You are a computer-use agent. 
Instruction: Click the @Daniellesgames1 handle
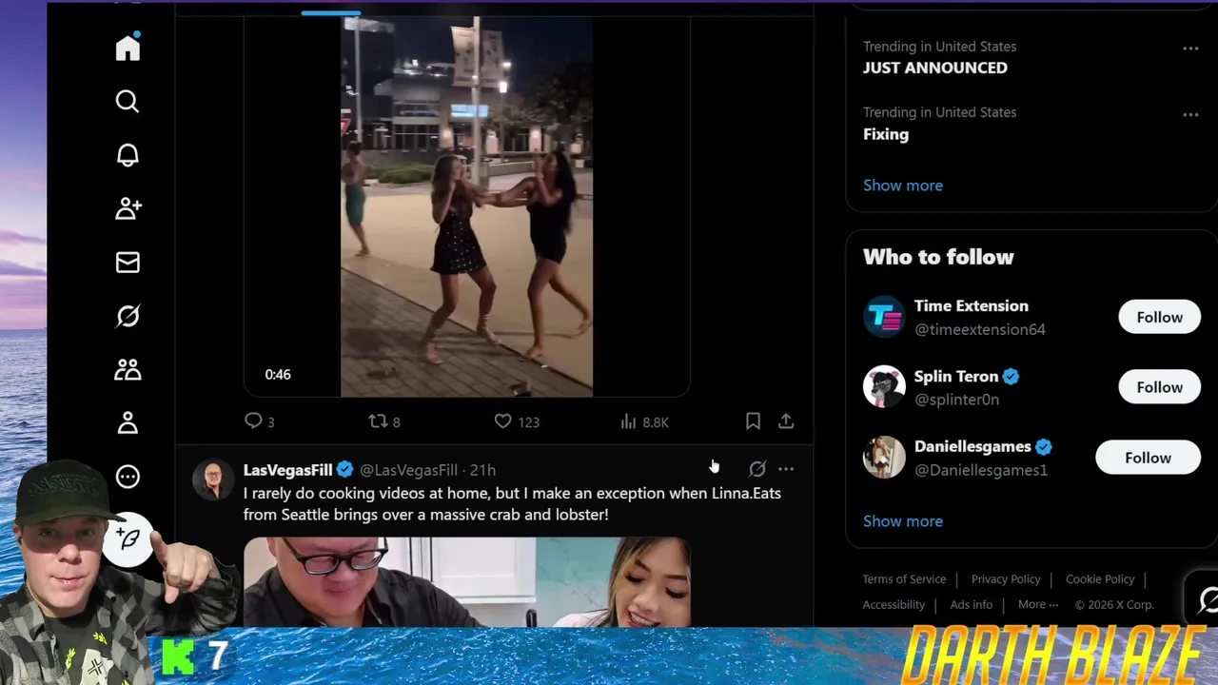click(x=981, y=470)
